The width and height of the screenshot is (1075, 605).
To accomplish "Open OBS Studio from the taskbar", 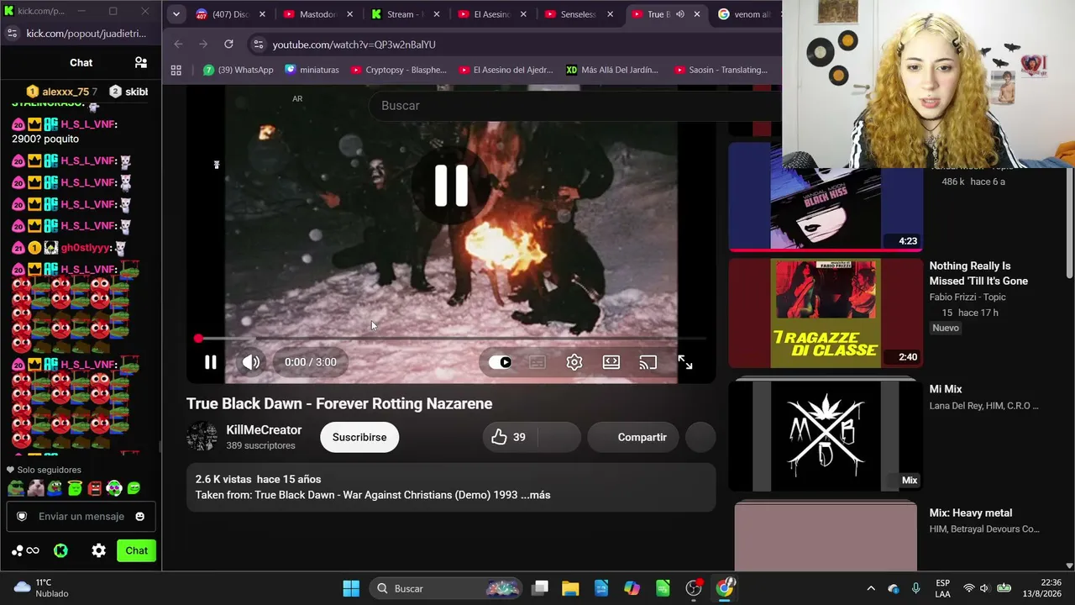I will pyautogui.click(x=694, y=588).
